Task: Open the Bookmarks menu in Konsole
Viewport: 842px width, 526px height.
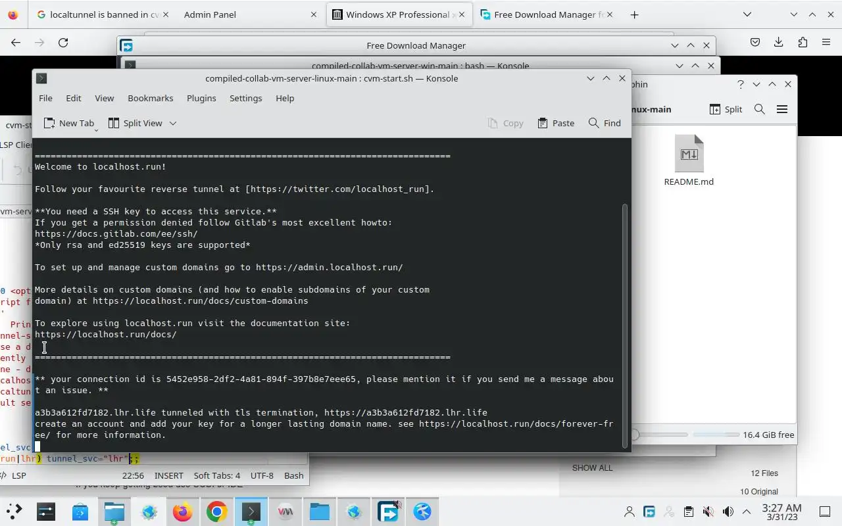Action: point(151,98)
